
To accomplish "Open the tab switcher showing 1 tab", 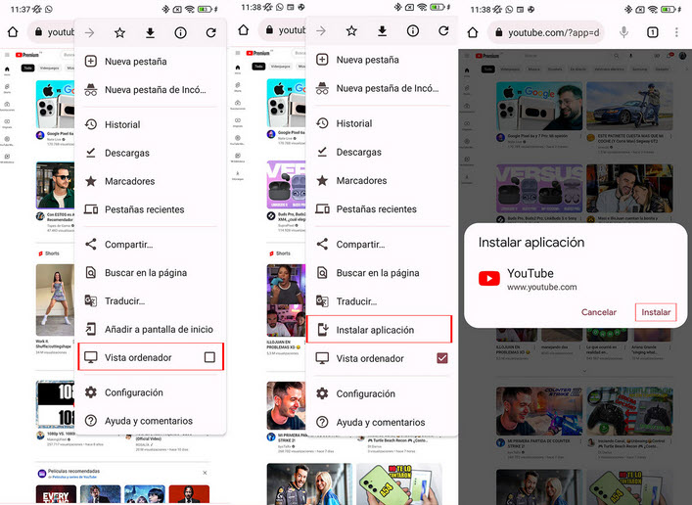I will pyautogui.click(x=652, y=32).
